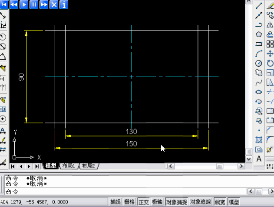The height and width of the screenshot is (207, 274).
Task: Click the Hatch tool icon
Action: tap(259, 139)
